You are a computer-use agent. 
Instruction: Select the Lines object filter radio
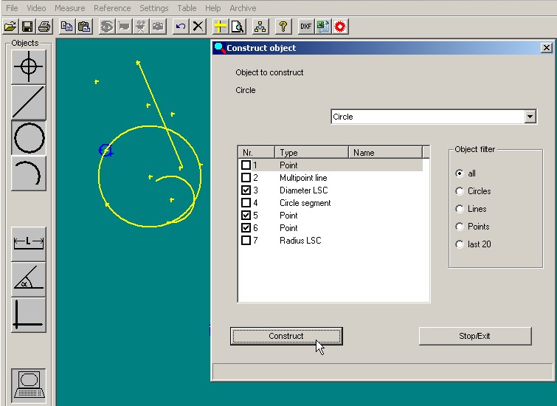click(460, 209)
